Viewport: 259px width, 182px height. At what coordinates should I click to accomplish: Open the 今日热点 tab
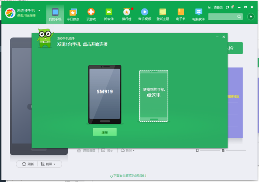coord(73,15)
